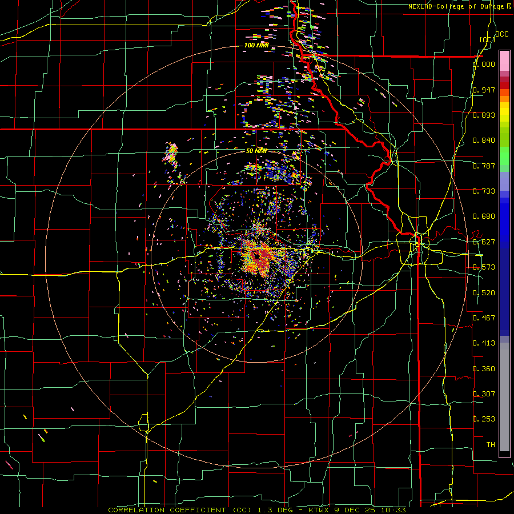Click the pink top segment of the color bar

(504, 61)
